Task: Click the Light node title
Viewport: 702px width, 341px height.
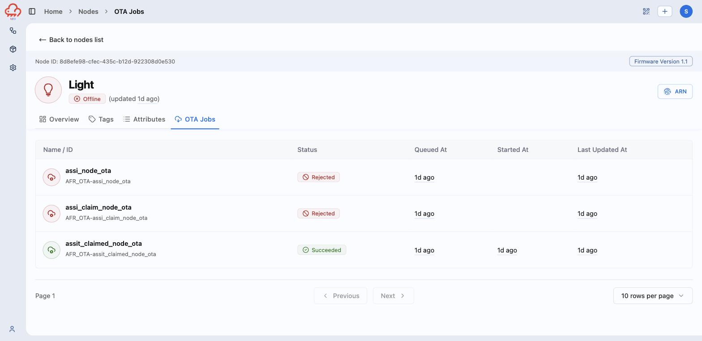Action: click(81, 84)
